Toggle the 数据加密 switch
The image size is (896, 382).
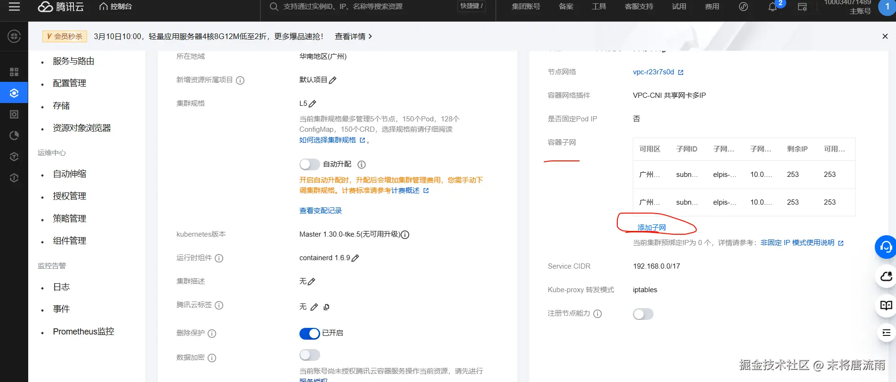309,355
